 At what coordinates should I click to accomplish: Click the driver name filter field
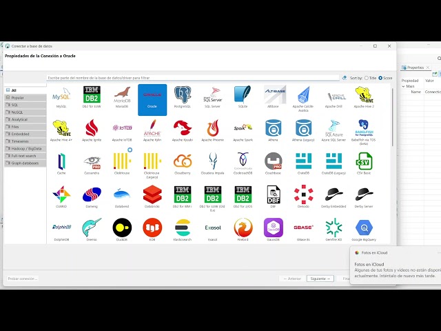(193, 78)
